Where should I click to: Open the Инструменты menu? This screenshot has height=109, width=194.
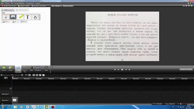pos(30,3)
